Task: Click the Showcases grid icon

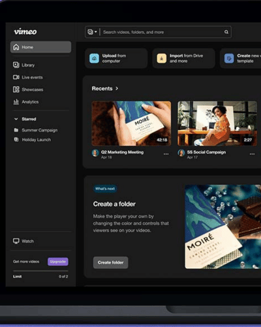Action: 16,90
